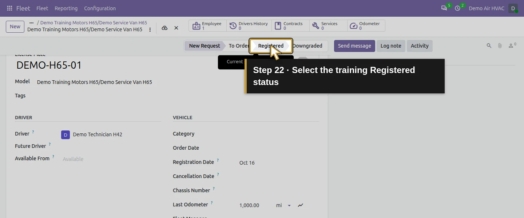
Task: Click Demo Technician H42 avatar
Action: tap(65, 135)
